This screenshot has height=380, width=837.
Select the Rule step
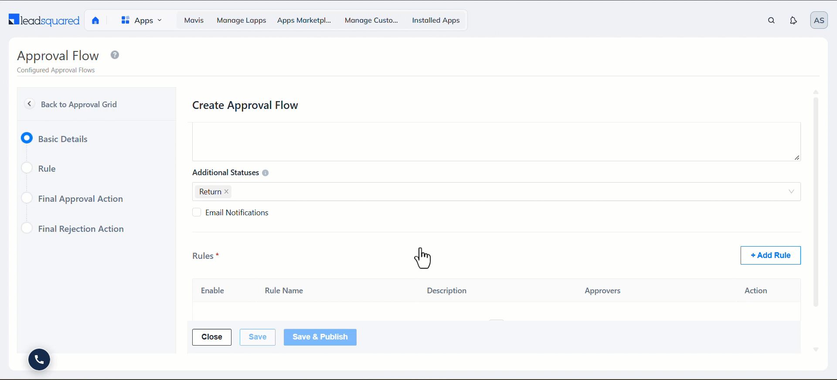tap(38, 169)
